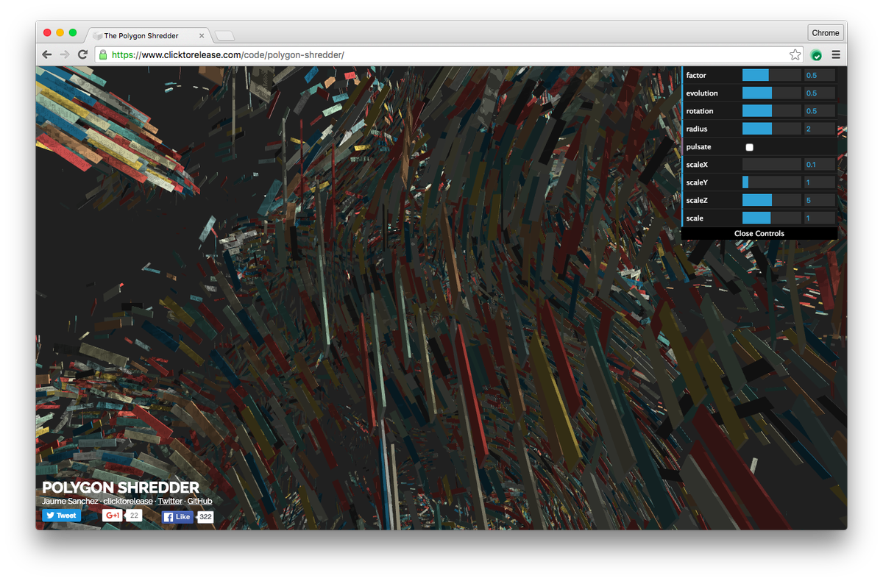Click the browser forward arrow
This screenshot has height=581, width=883.
tap(65, 54)
